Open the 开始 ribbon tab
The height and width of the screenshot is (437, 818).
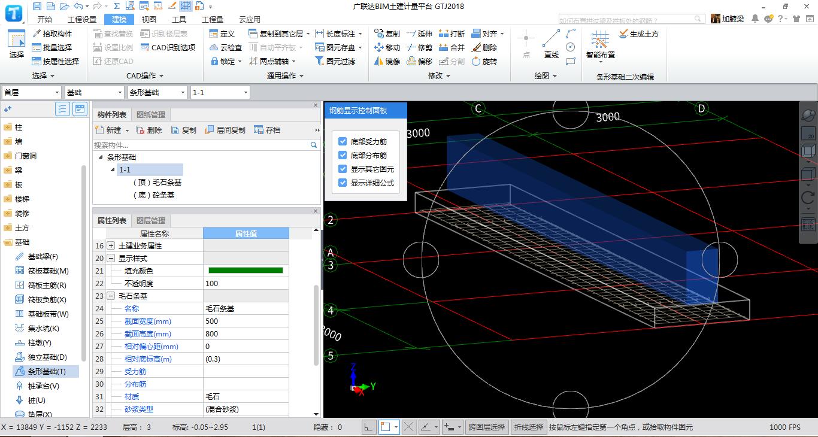coord(44,19)
